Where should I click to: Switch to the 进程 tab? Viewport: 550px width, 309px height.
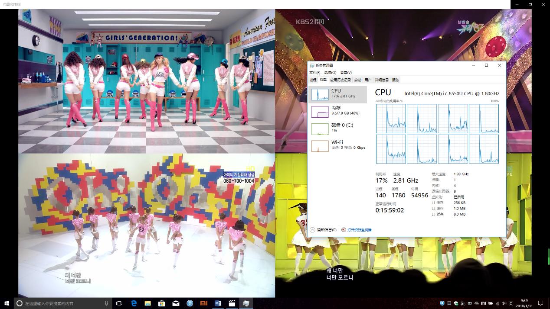coord(313,80)
